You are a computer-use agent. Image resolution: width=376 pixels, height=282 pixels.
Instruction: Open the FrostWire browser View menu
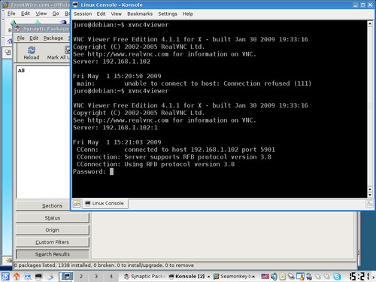pos(41,14)
